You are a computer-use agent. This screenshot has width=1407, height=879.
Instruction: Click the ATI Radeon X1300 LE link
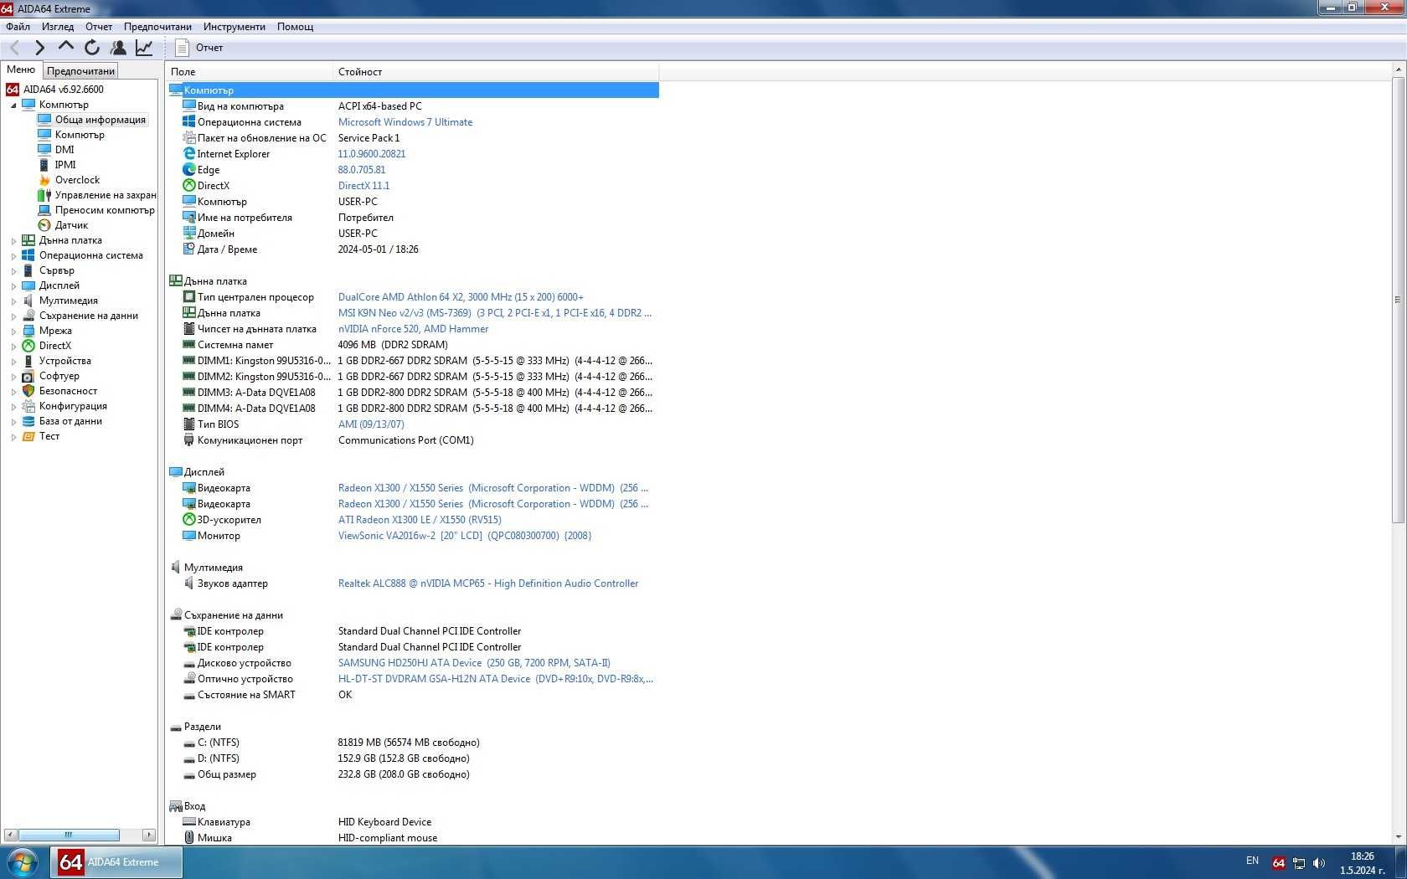(420, 520)
